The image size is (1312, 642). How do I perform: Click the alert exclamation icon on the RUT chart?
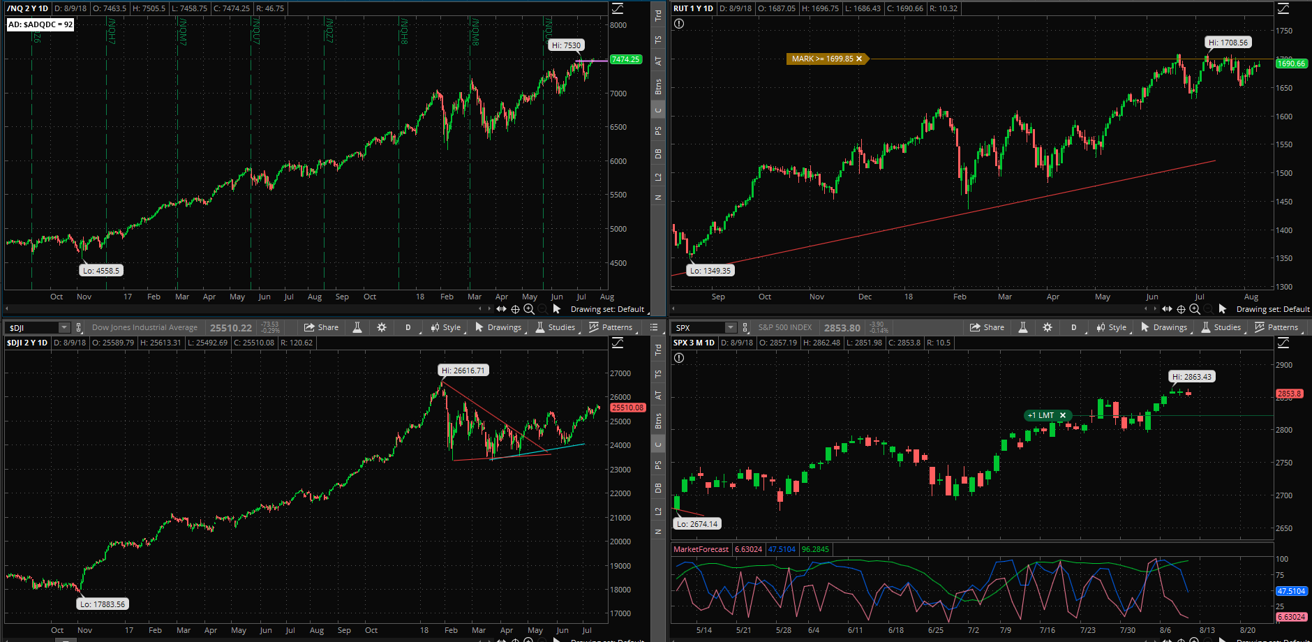(x=679, y=24)
